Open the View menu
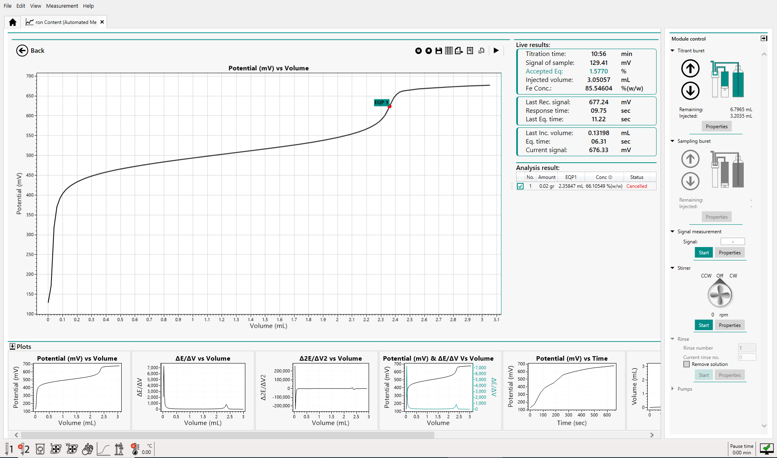The image size is (777, 458). click(x=35, y=6)
